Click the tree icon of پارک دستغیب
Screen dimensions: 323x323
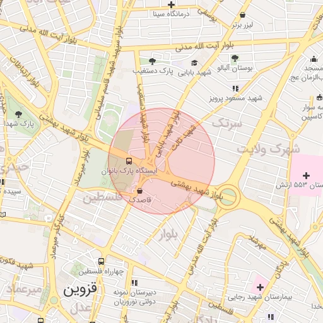(152, 61)
